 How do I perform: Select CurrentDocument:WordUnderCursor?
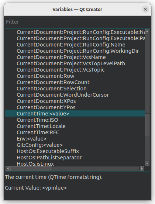[x=63, y=95]
